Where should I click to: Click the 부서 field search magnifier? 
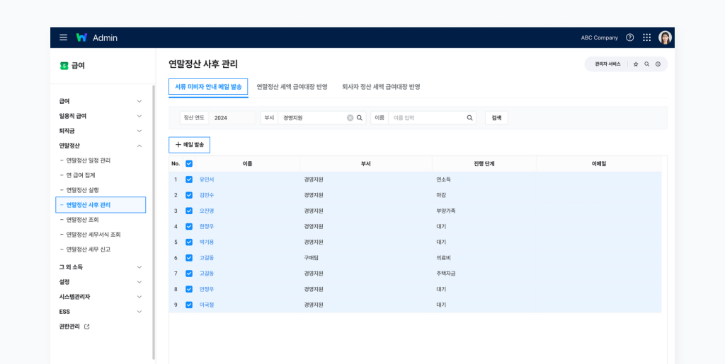(x=359, y=117)
